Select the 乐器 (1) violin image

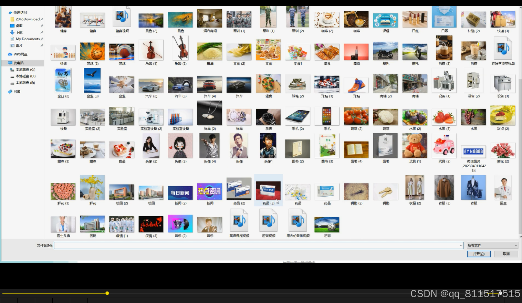tap(151, 50)
